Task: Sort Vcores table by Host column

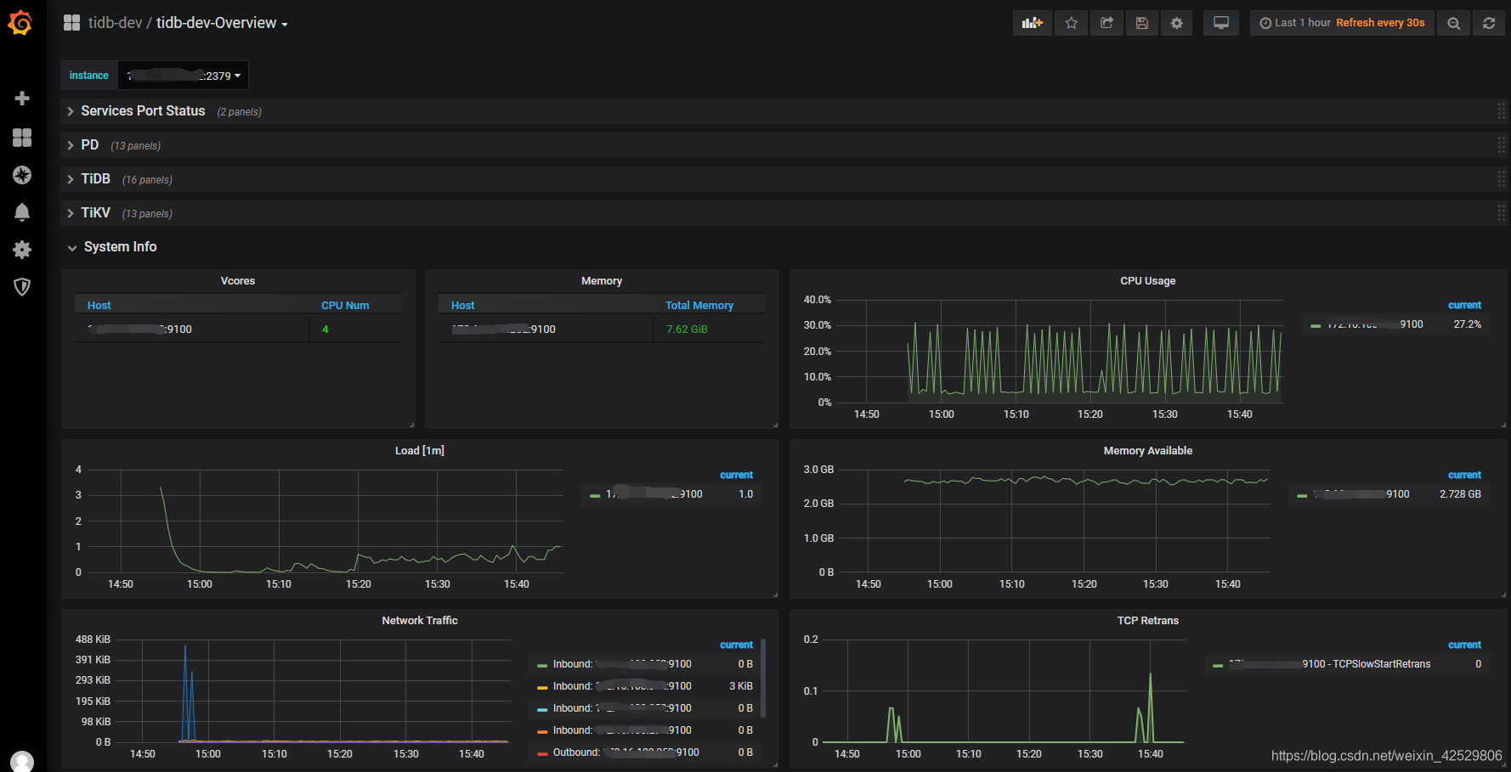Action: [99, 306]
